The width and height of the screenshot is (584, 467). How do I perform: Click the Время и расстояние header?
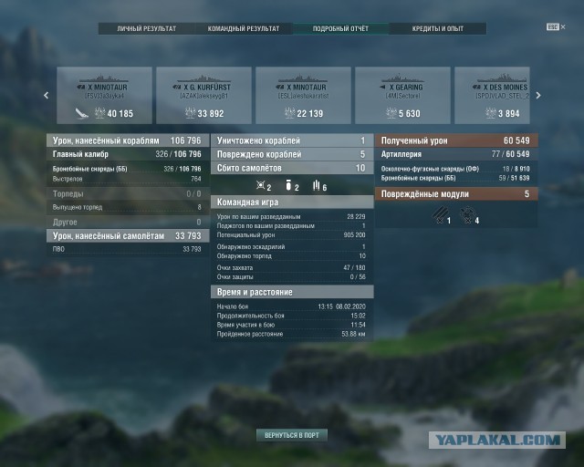coord(292,292)
